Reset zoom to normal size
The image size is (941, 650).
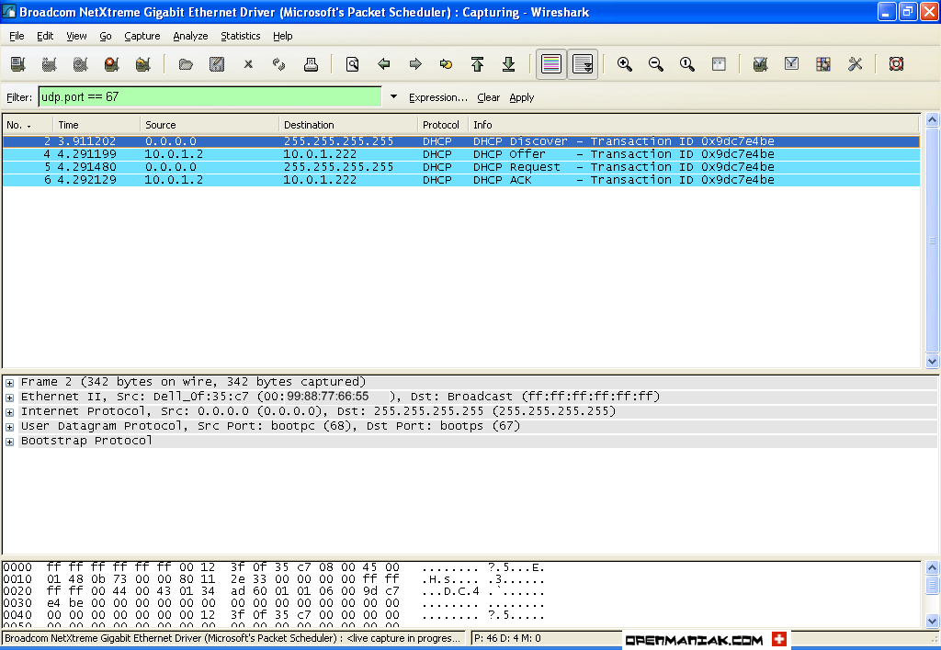click(x=687, y=64)
